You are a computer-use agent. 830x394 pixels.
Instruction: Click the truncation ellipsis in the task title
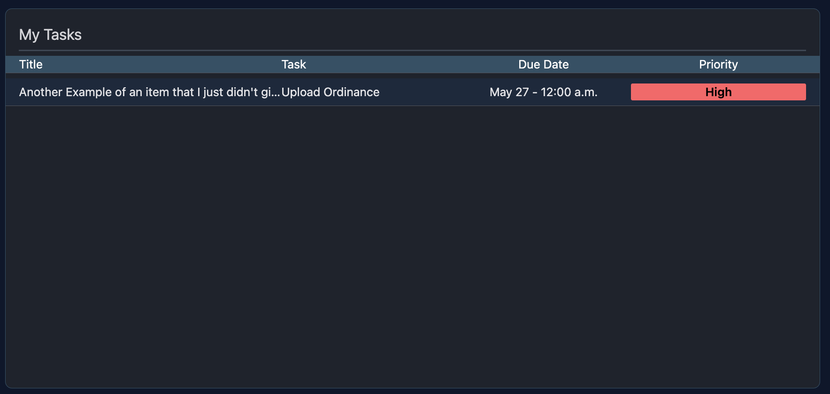pos(276,93)
